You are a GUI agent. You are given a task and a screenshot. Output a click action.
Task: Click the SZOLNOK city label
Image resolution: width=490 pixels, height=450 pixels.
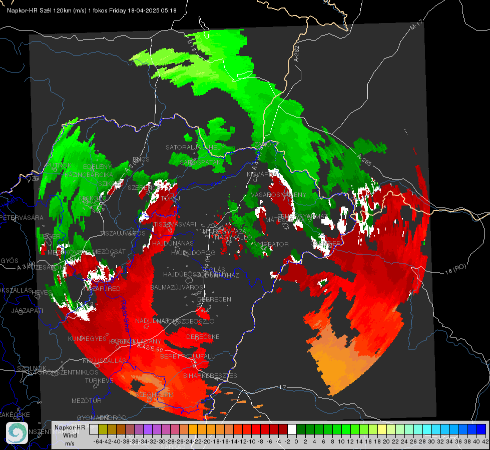32,368
